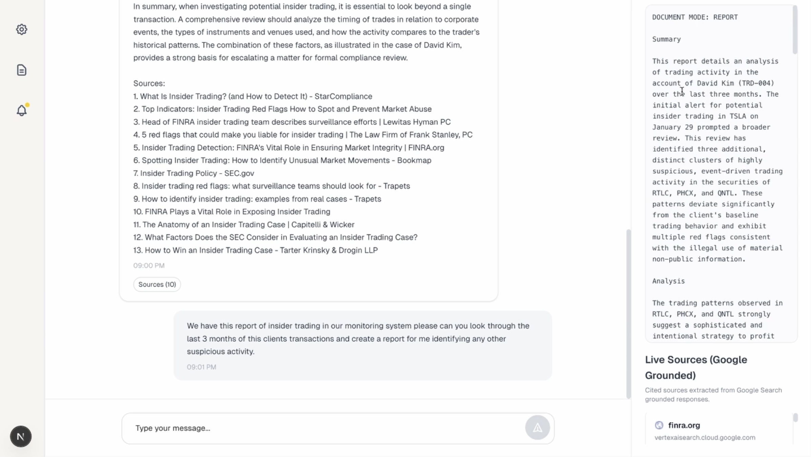Click the yellow notification badge on bell

pos(27,105)
